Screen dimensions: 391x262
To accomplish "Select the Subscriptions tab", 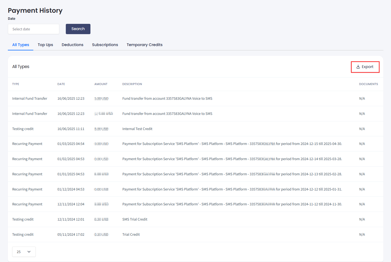I will tap(105, 45).
